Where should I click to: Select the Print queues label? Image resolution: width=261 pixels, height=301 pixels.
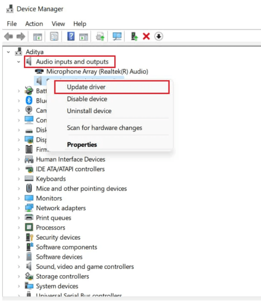[x=53, y=218]
